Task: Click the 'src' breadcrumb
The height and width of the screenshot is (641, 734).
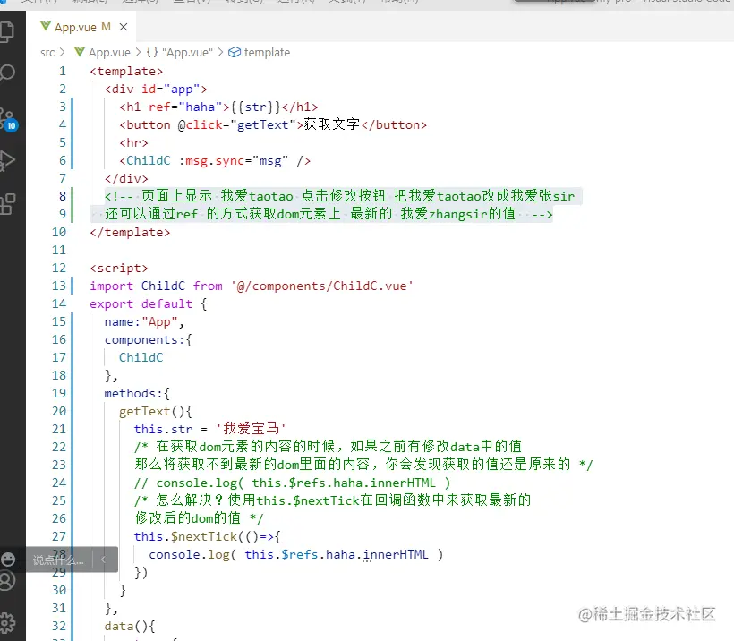Action: click(x=47, y=53)
